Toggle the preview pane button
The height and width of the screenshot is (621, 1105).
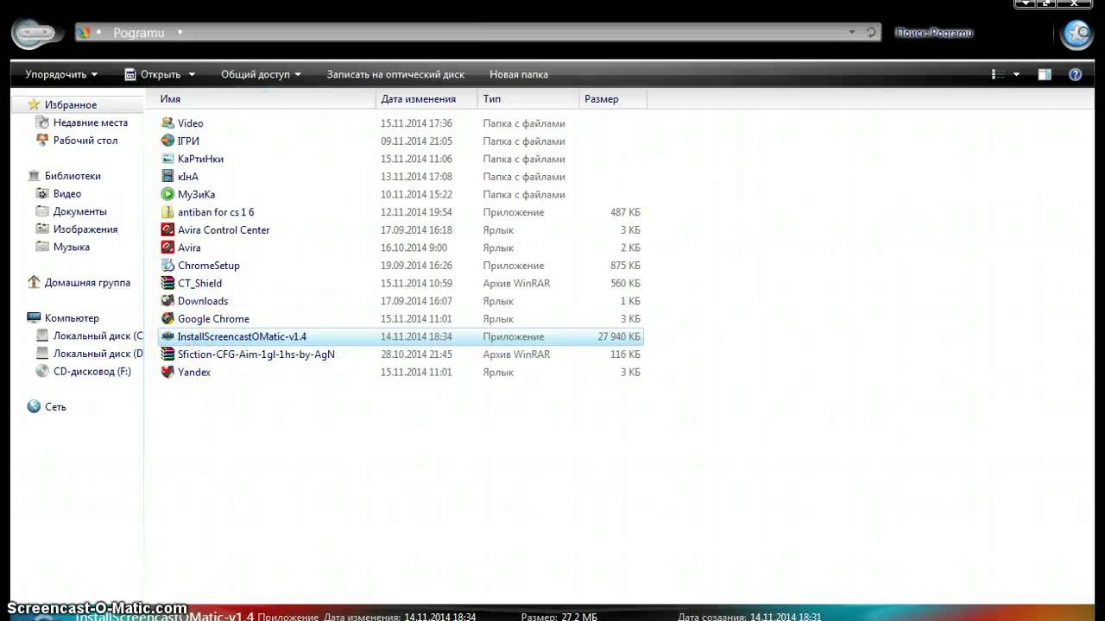tap(1045, 75)
